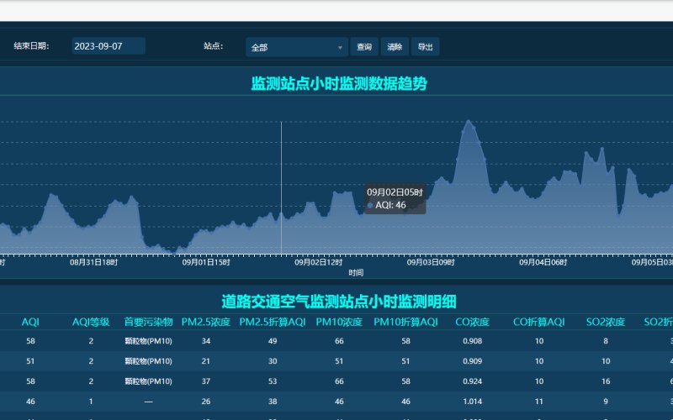
Task: Click the AQI等级 column header
Action: (91, 323)
